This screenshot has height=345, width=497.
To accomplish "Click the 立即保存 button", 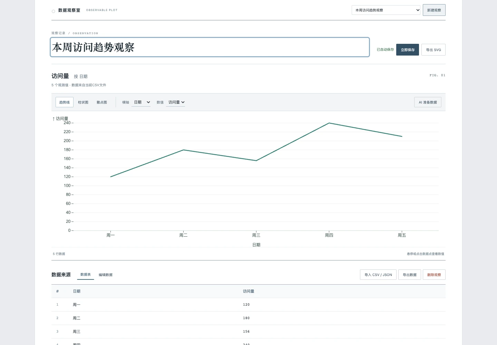I will pyautogui.click(x=408, y=50).
